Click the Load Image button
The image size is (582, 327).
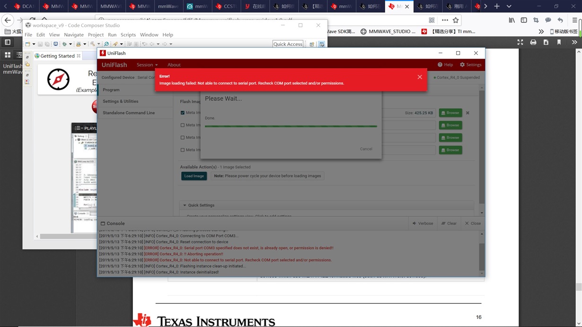tap(194, 176)
